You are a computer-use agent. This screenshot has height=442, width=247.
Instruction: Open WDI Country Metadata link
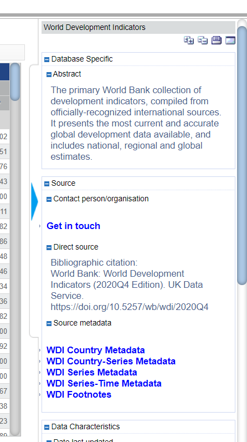click(x=95, y=350)
